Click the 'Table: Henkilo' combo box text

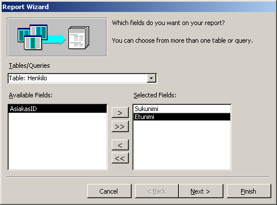28,78
